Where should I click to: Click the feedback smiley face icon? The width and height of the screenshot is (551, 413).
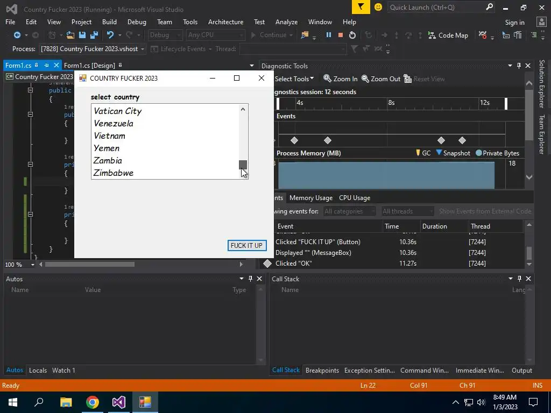[378, 7]
